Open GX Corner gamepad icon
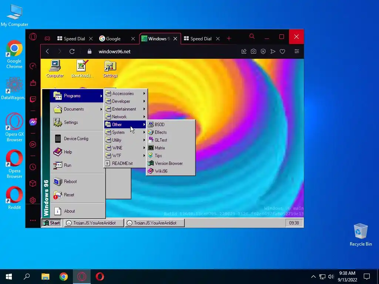Viewport: 379px width, 284px height. point(47,38)
